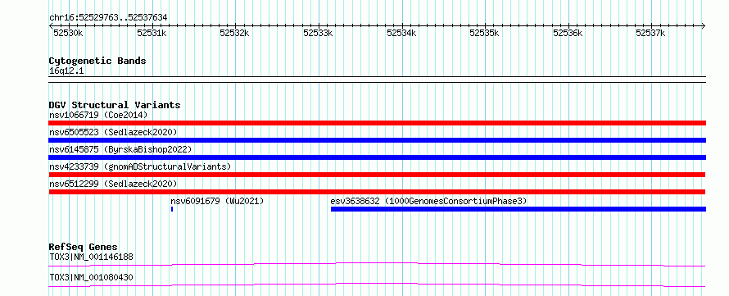This screenshot has height=296, width=729.
Task: Click ruler position 52537k
Action: [x=651, y=33]
